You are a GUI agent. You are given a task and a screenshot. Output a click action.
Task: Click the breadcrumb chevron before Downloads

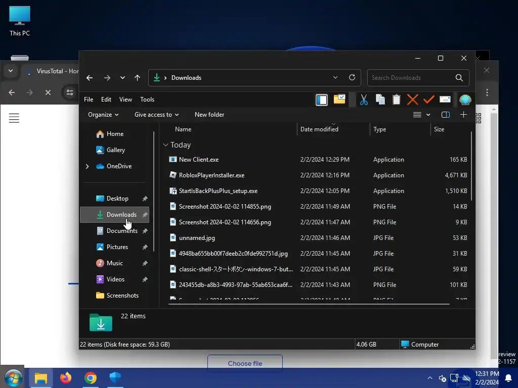point(165,78)
